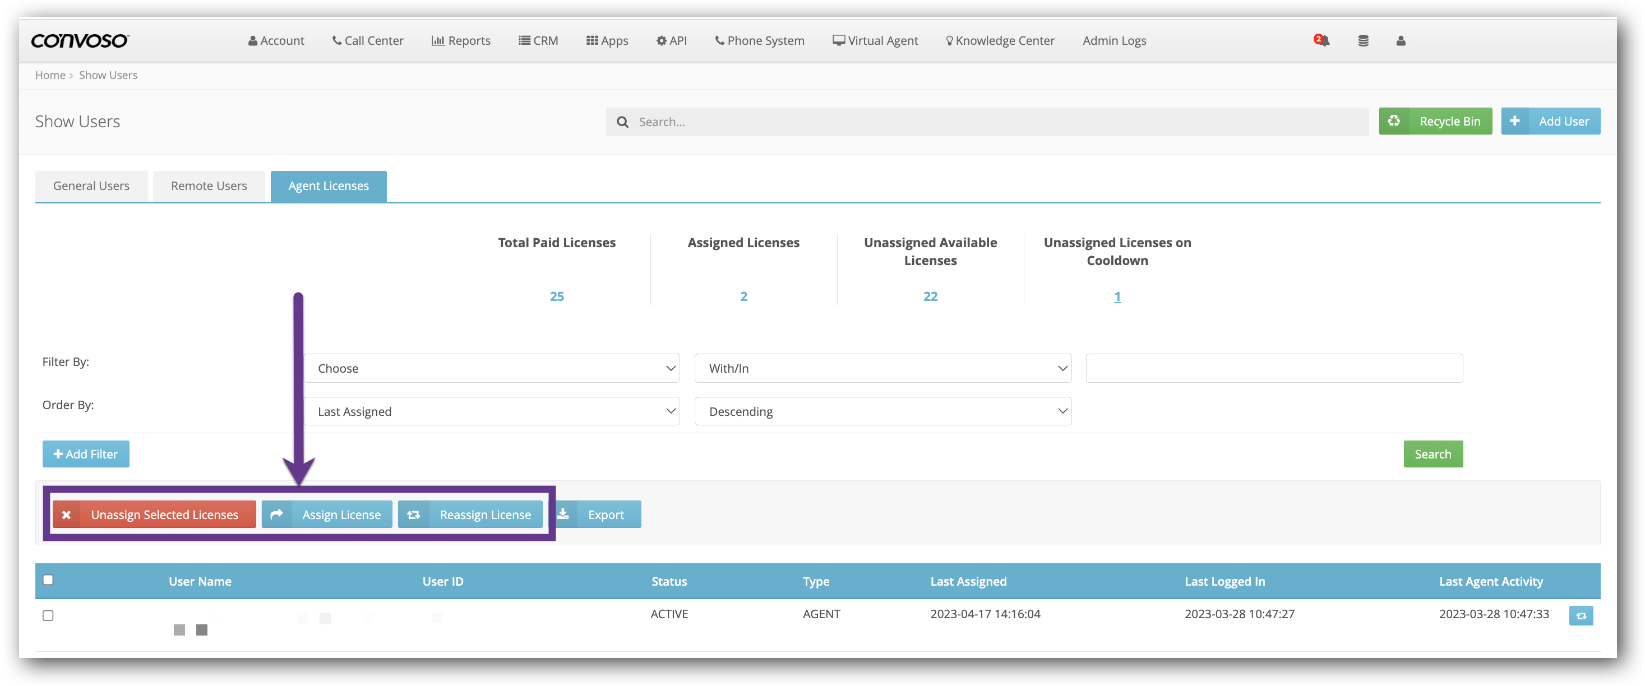Click the recycle icon on Recycle Bin

pos(1393,121)
